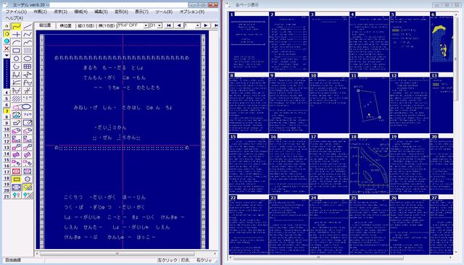Viewport: 464px width, 265px height.
Task: Open the 点字(3) menu
Action: pos(60,12)
